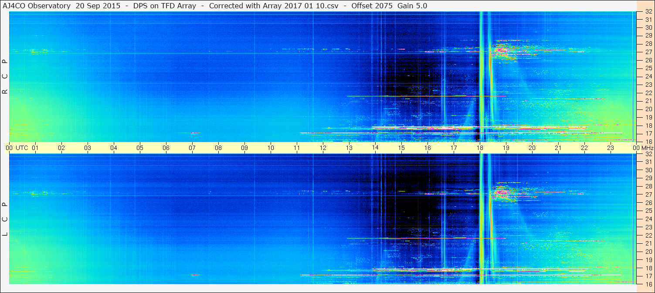Viewport: 655px width, 293px height.
Task: Click 30 MHz label in RCP panel
Action: [x=648, y=27]
